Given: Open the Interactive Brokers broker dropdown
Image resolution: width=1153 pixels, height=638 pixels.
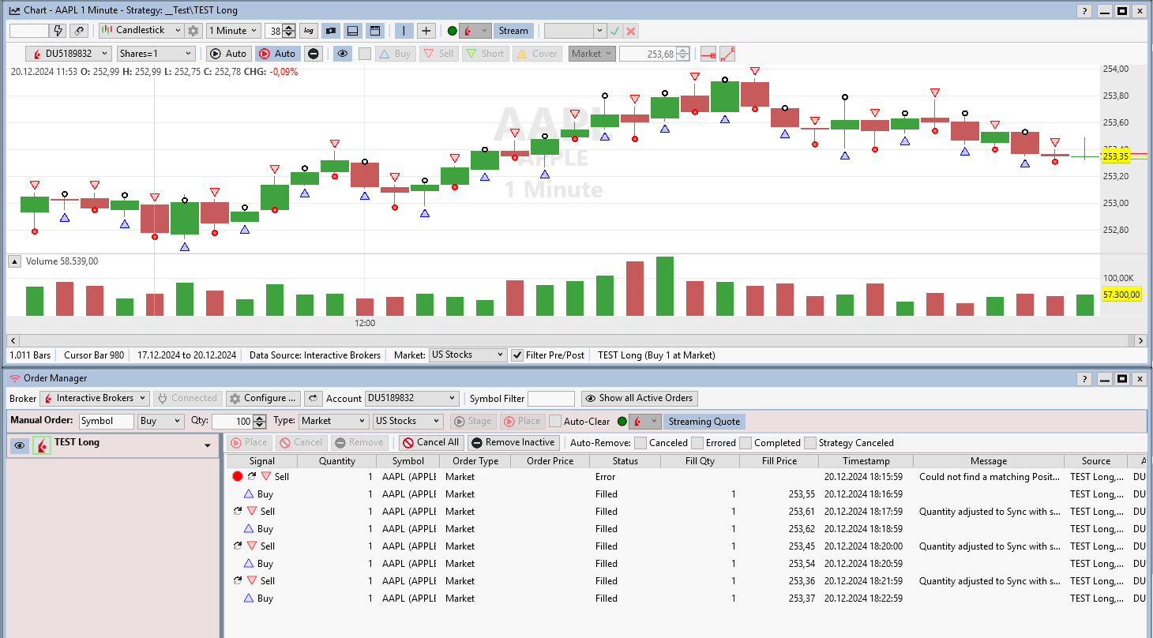Looking at the screenshot, I should [95, 399].
